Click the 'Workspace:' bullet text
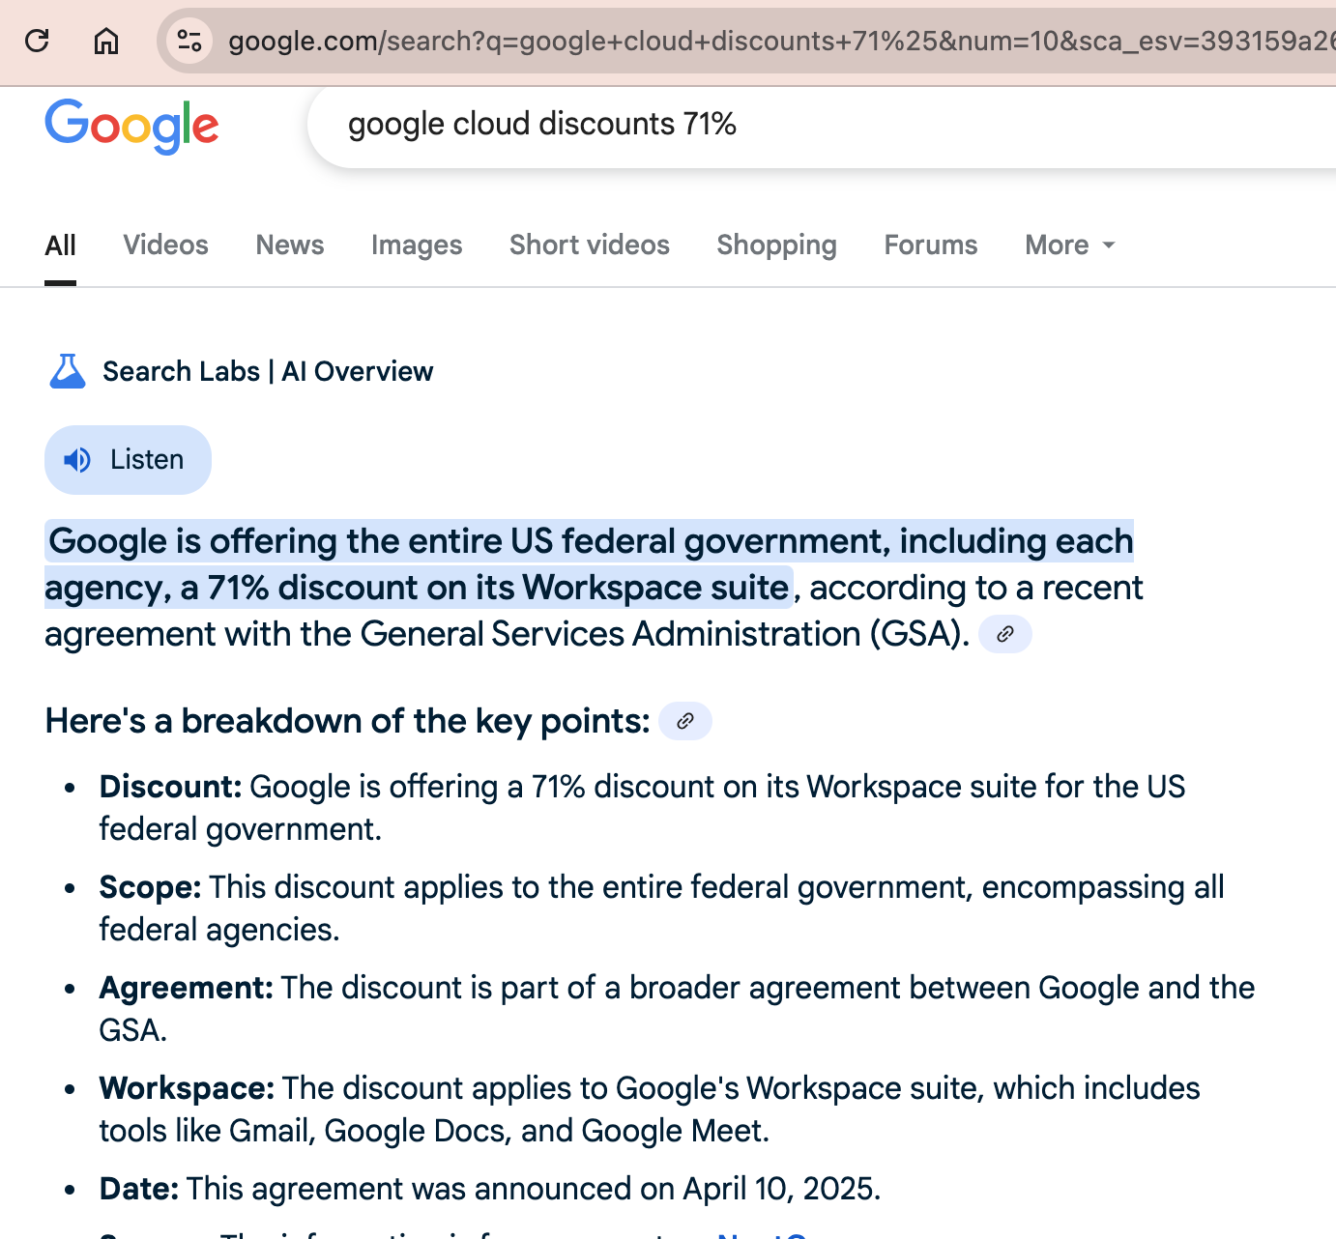Viewport: 1336px width, 1239px height. (x=650, y=1109)
